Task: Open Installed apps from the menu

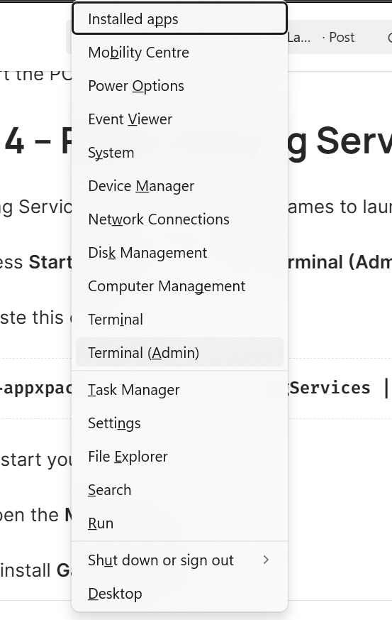Action: [x=179, y=18]
